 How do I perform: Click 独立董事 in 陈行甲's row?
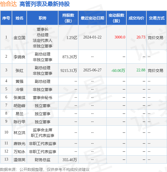point(43,122)
